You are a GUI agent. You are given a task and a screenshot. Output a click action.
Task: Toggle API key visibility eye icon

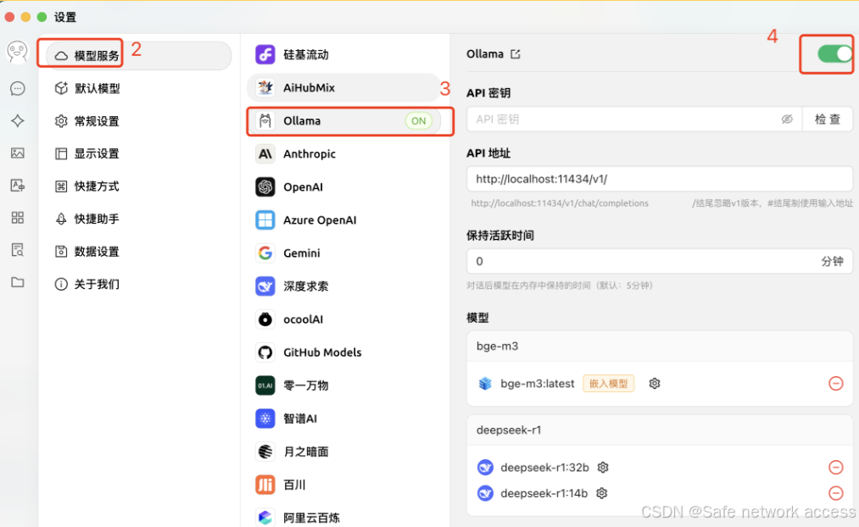click(x=787, y=119)
